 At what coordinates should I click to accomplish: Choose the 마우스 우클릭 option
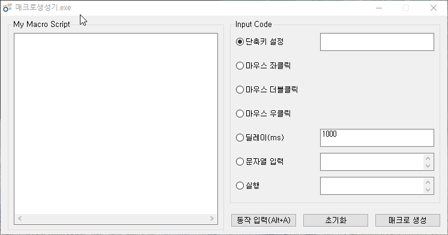pyautogui.click(x=263, y=113)
